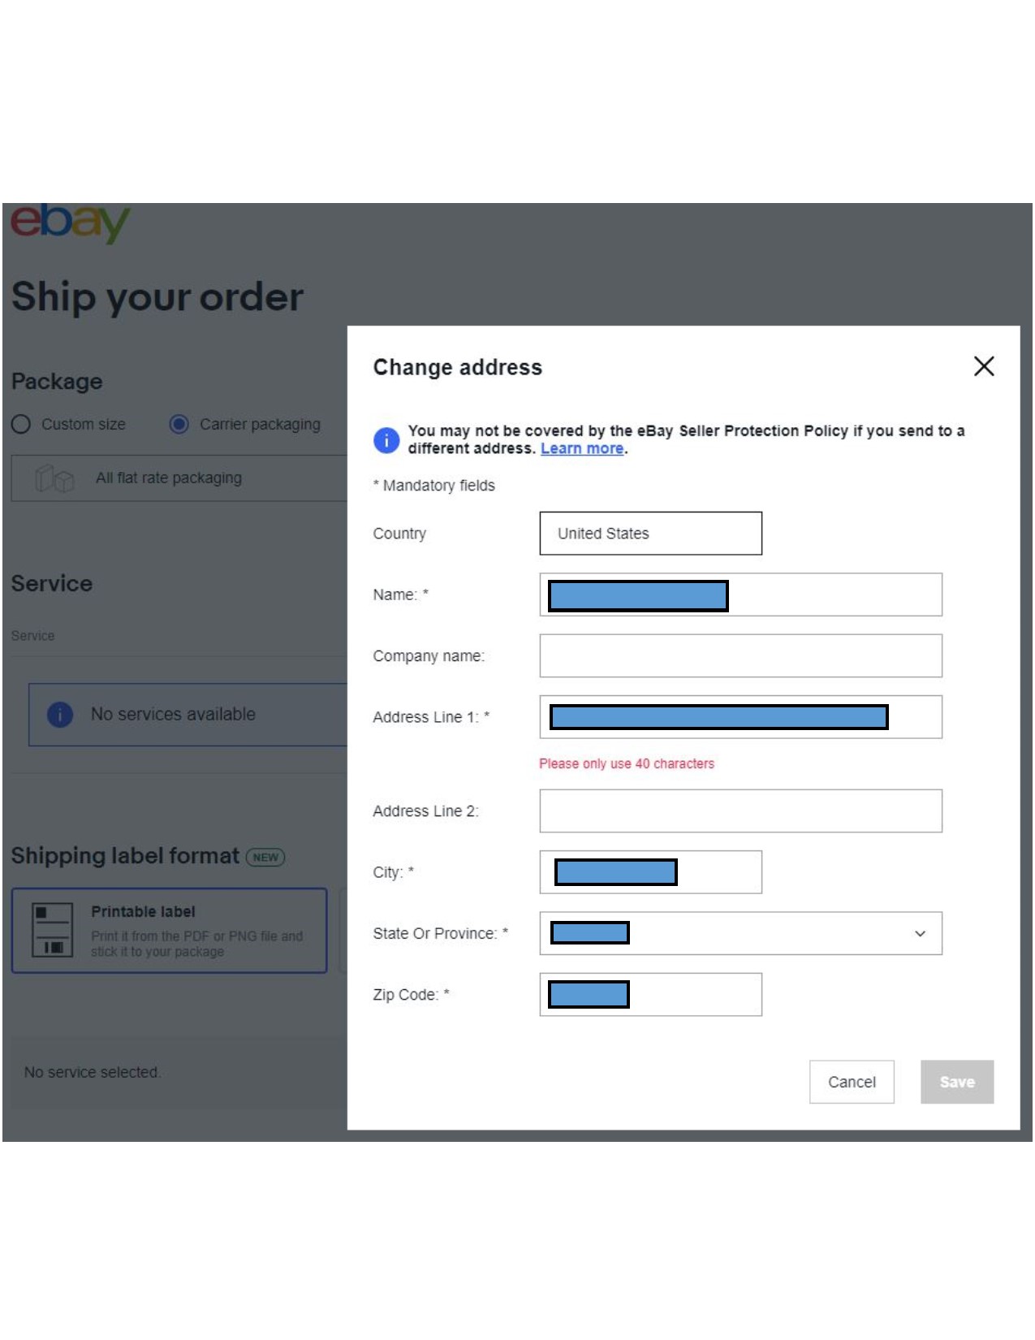
Task: Select the Custom size radio button
Action: (19, 424)
